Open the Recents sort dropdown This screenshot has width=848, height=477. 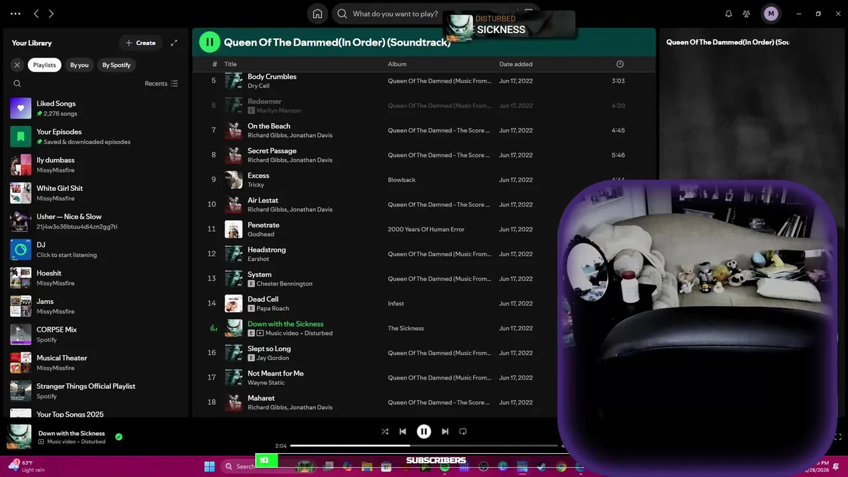161,83
